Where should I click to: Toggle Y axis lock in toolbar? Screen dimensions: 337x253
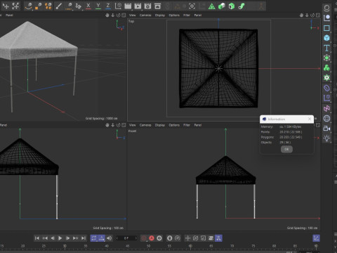pyautogui.click(x=98, y=6)
